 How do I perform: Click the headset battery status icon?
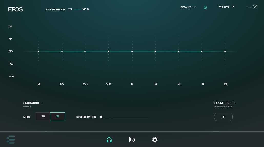pos(70,9)
